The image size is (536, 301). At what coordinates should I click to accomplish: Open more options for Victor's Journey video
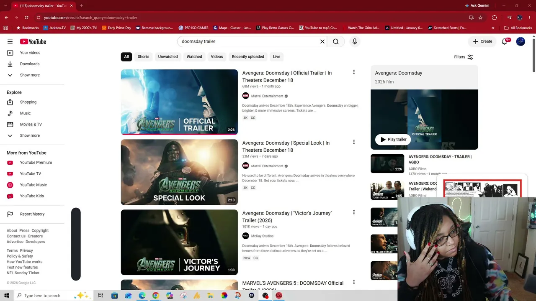click(x=354, y=212)
